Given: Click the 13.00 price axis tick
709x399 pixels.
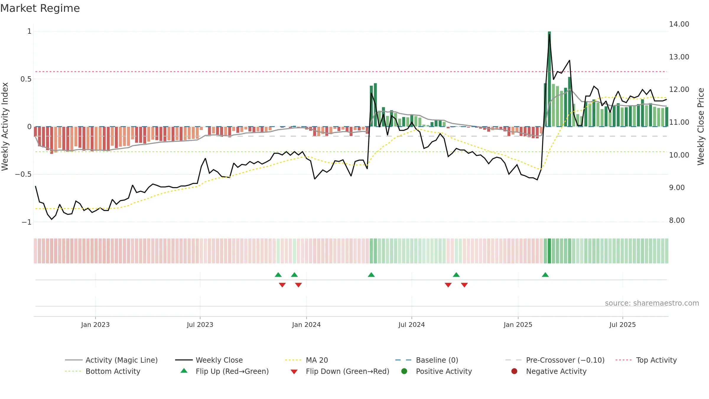Looking at the screenshot, I should click(679, 57).
